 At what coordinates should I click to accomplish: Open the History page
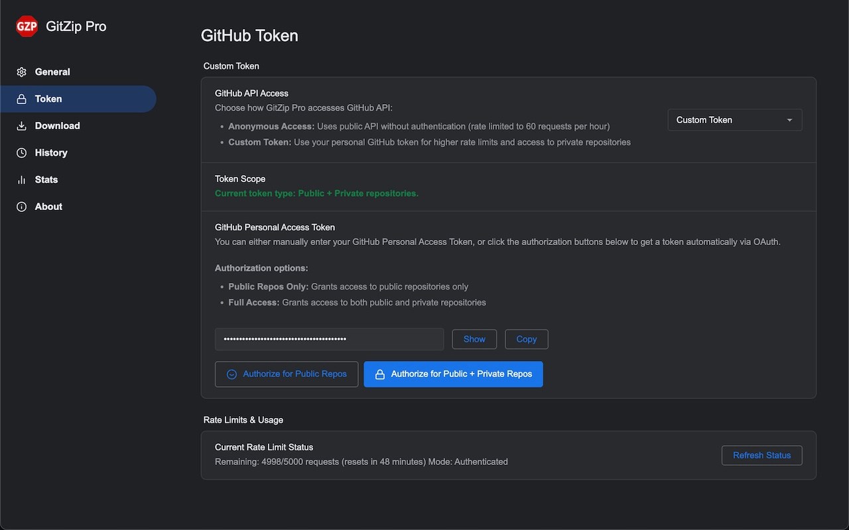[x=78, y=153]
